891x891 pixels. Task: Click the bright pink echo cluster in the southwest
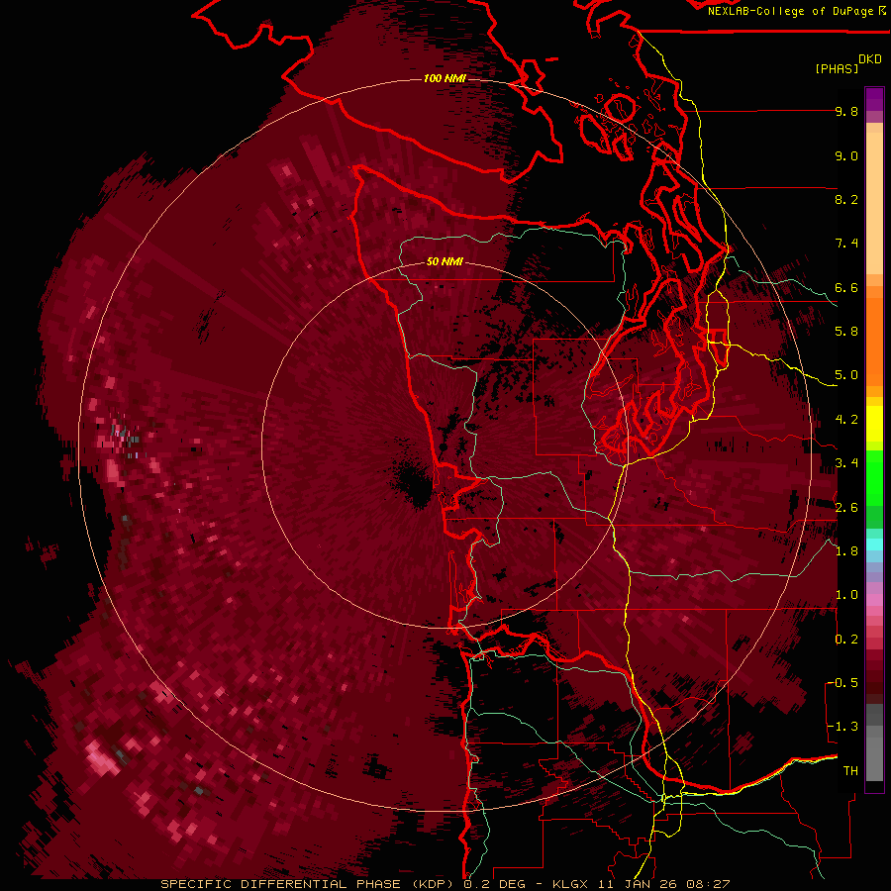point(103,759)
